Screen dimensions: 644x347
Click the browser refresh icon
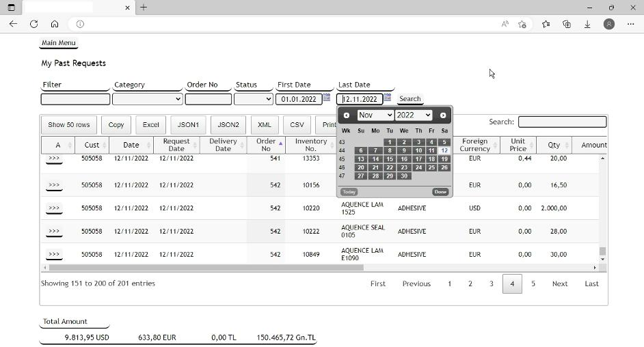pos(33,24)
